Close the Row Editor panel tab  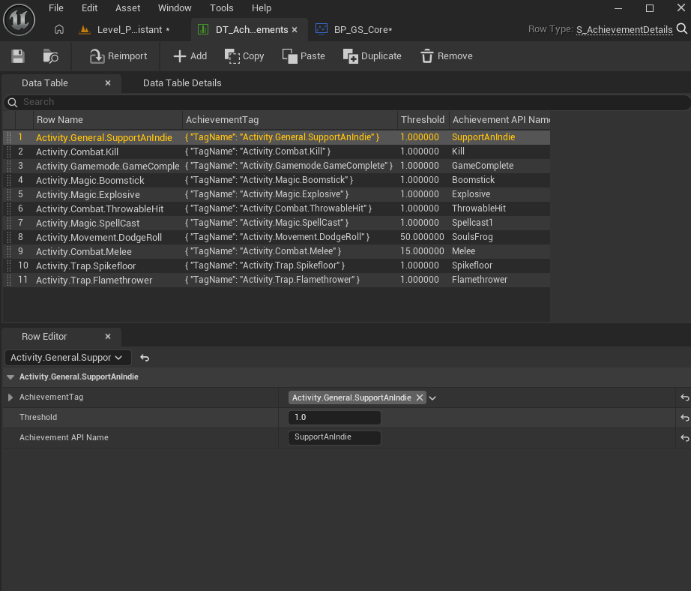108,337
